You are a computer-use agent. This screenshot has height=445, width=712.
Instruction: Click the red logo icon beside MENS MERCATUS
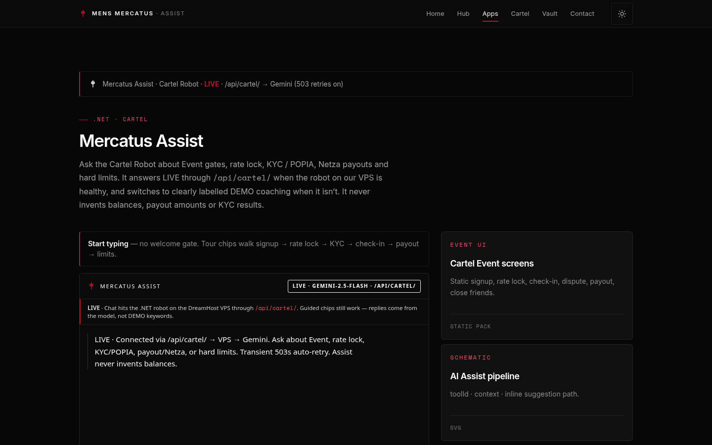(83, 13)
